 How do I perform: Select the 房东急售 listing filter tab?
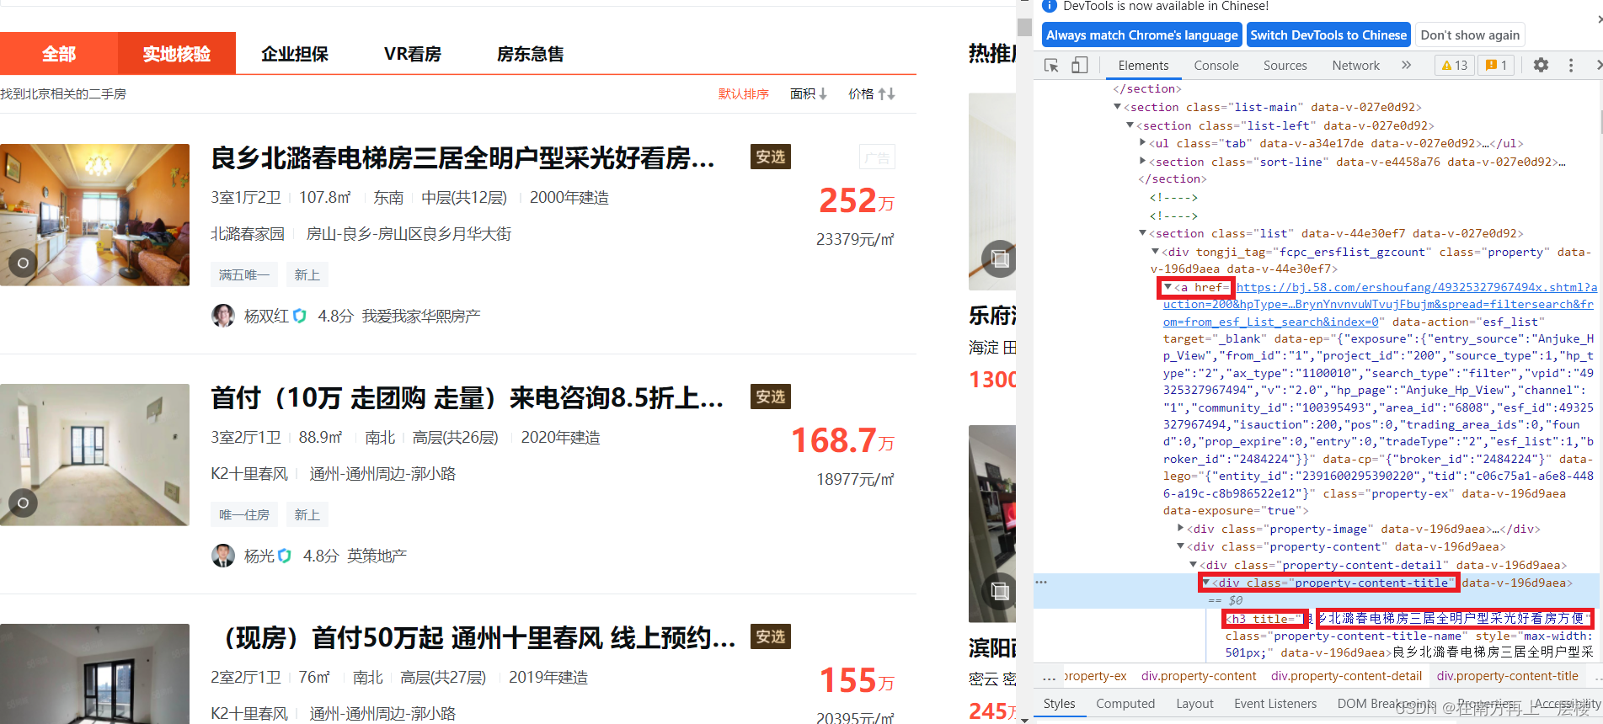[531, 54]
